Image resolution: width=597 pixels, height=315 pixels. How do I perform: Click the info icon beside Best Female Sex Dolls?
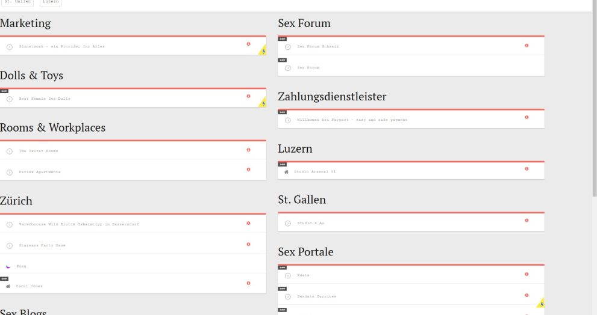pyautogui.click(x=248, y=96)
